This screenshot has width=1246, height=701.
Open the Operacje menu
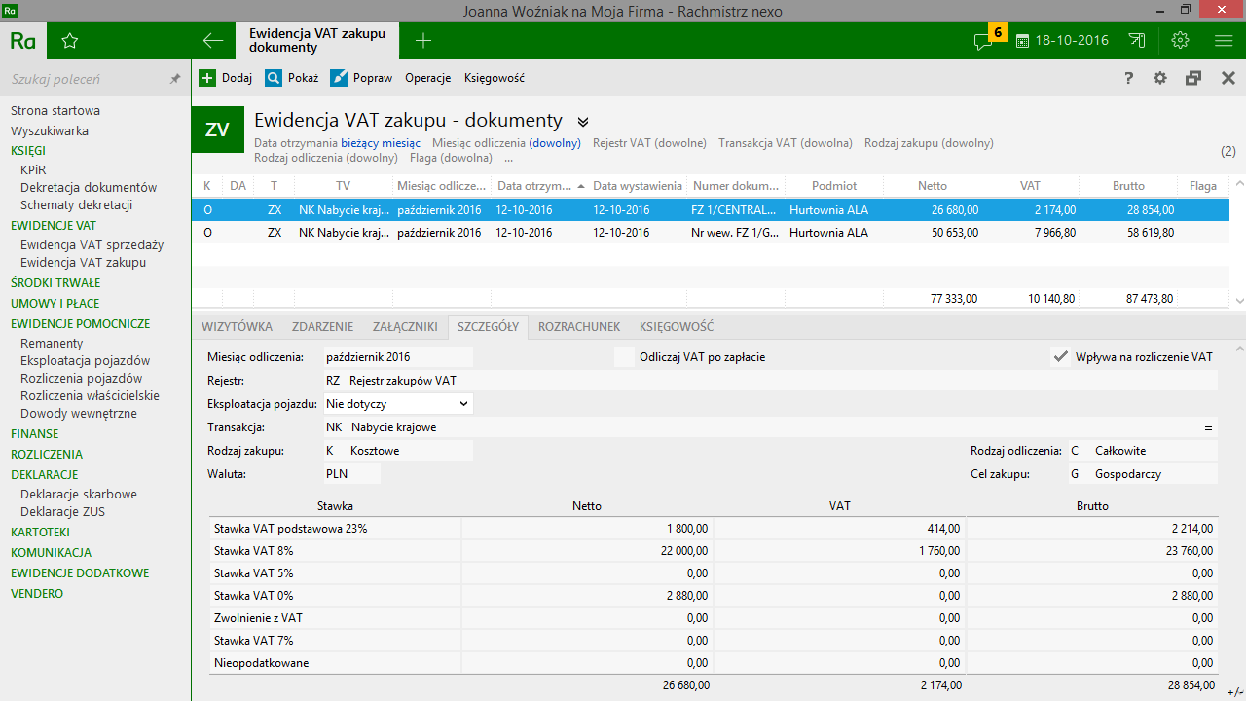(428, 78)
